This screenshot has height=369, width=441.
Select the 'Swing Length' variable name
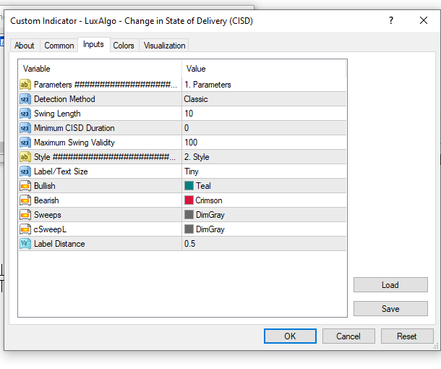57,114
